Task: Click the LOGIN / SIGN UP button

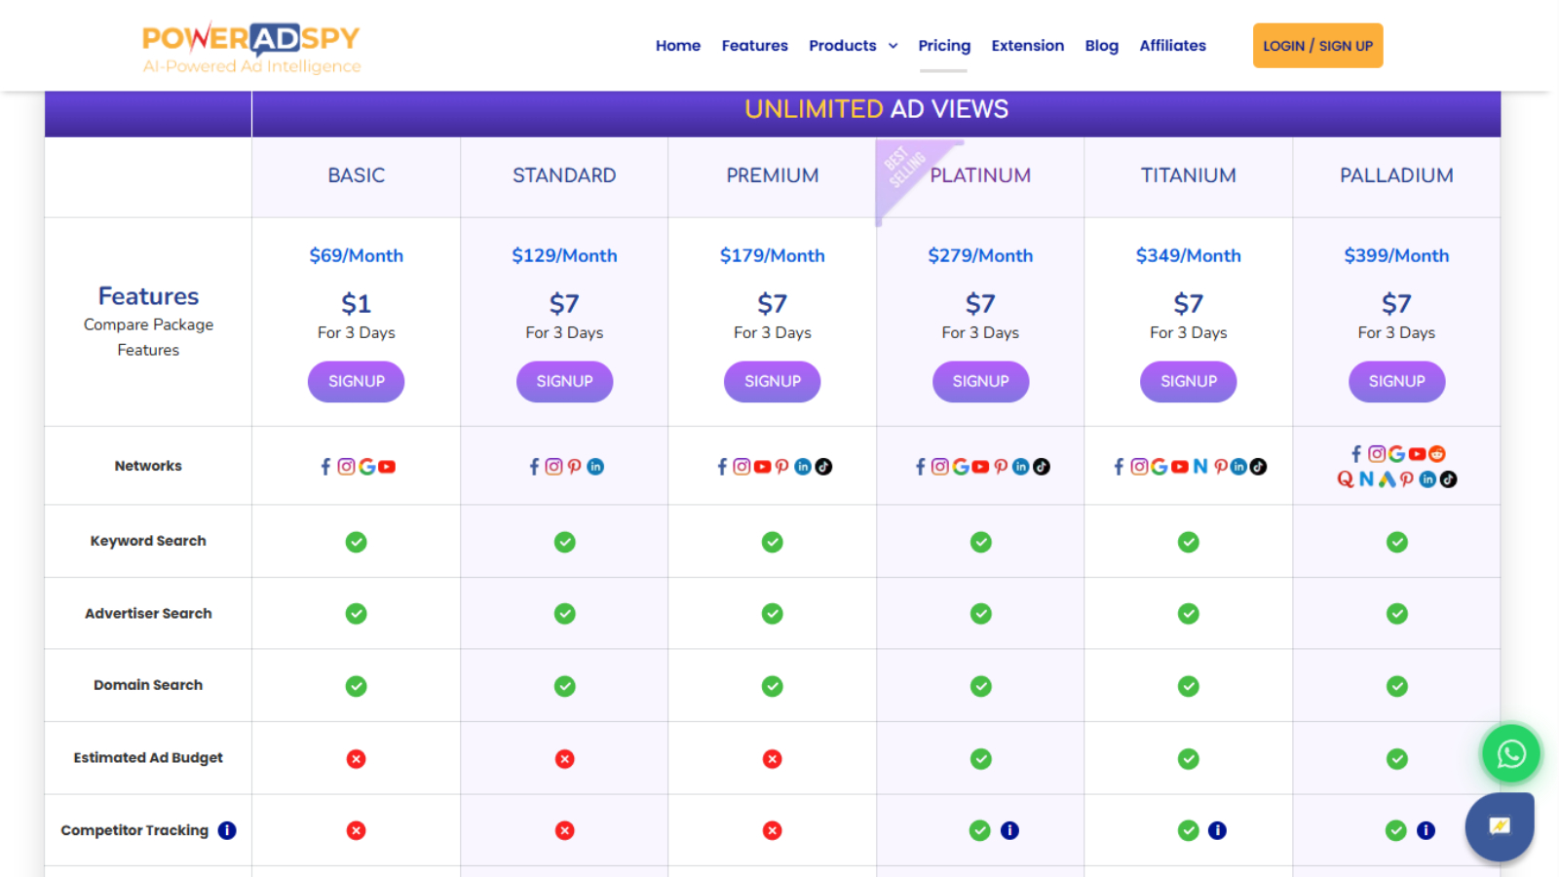Action: [1317, 45]
